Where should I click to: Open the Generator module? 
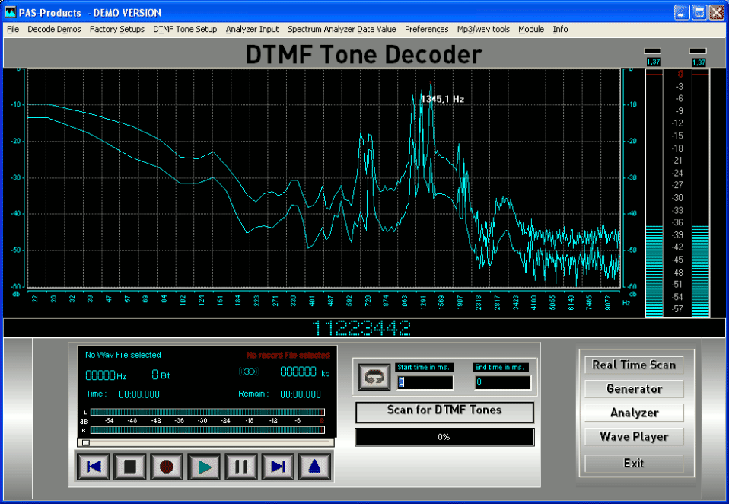click(634, 389)
